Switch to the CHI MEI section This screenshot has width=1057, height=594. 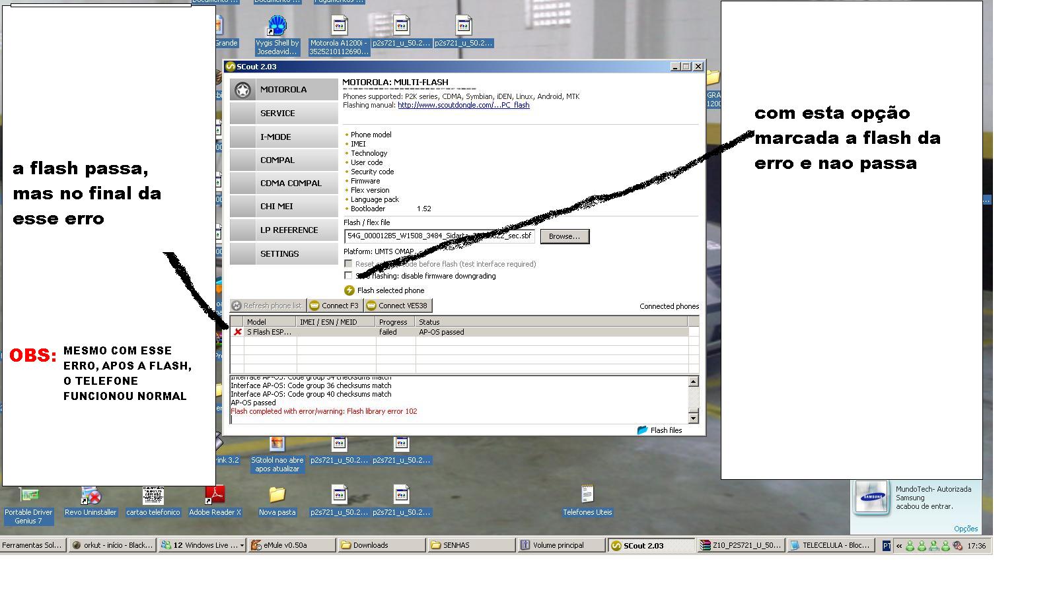(284, 207)
